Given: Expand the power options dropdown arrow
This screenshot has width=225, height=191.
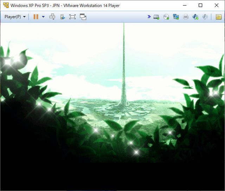Looking at the screenshot, I should tap(43, 17).
